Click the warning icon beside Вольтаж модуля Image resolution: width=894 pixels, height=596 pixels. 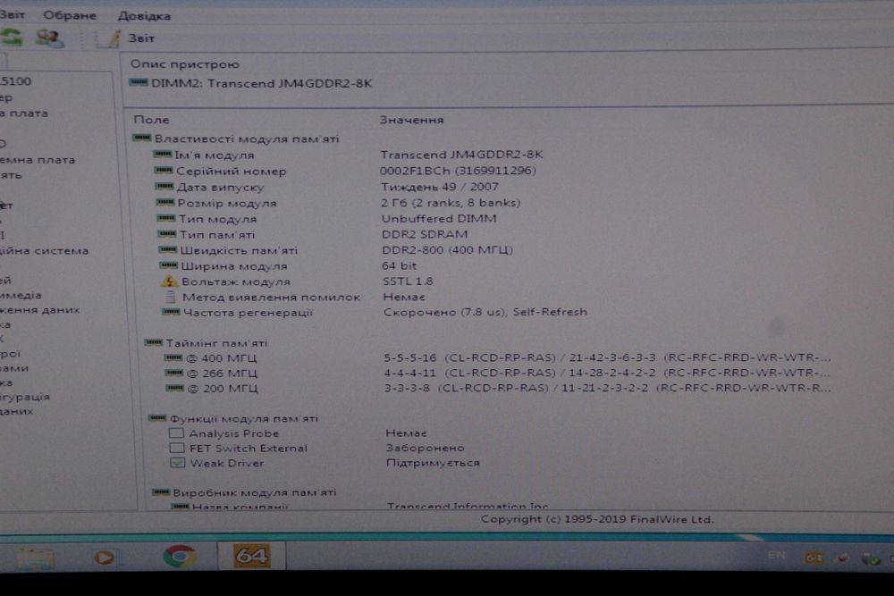(x=169, y=281)
